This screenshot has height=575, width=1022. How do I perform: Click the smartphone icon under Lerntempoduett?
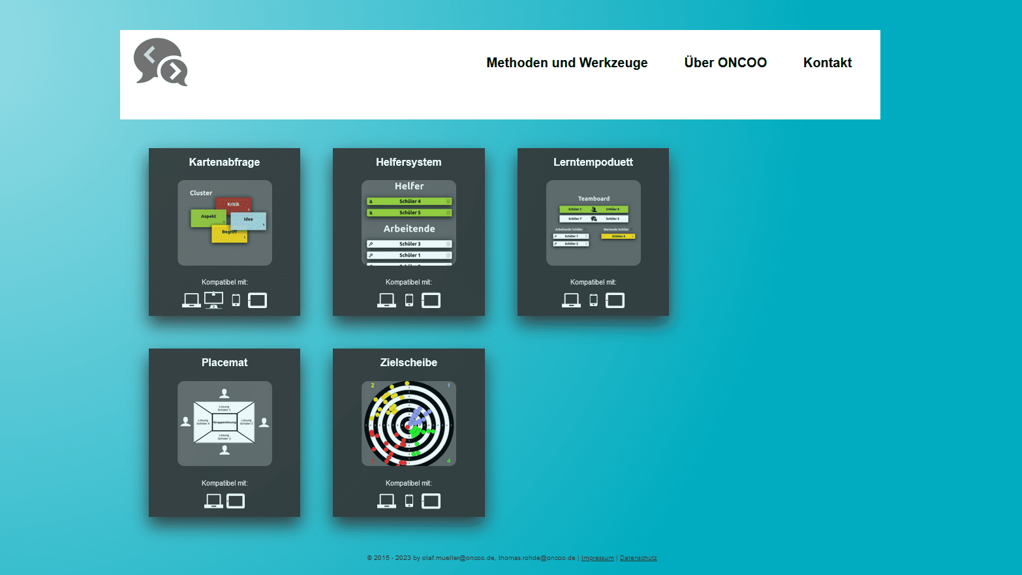pos(593,299)
